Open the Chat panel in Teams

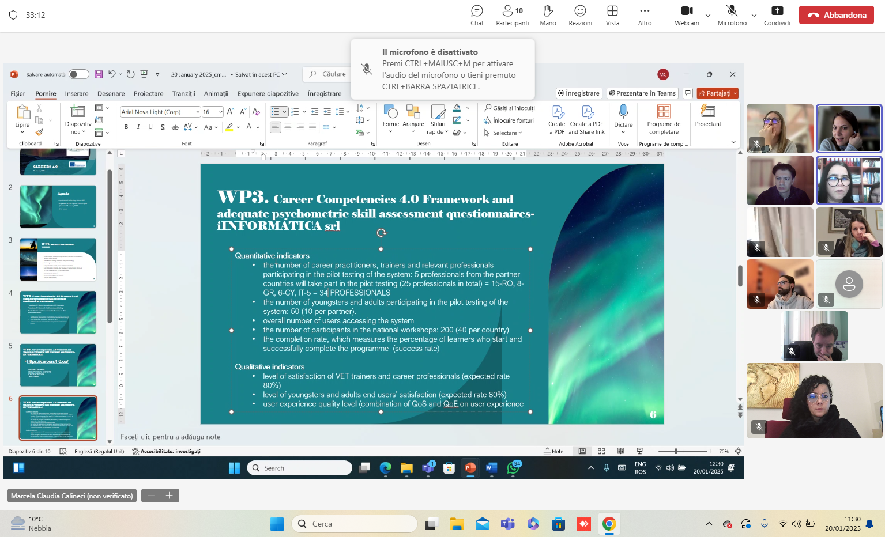477,16
